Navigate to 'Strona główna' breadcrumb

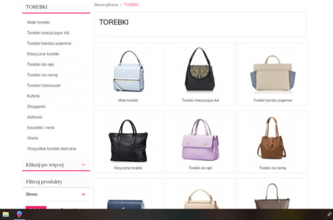pos(106,5)
